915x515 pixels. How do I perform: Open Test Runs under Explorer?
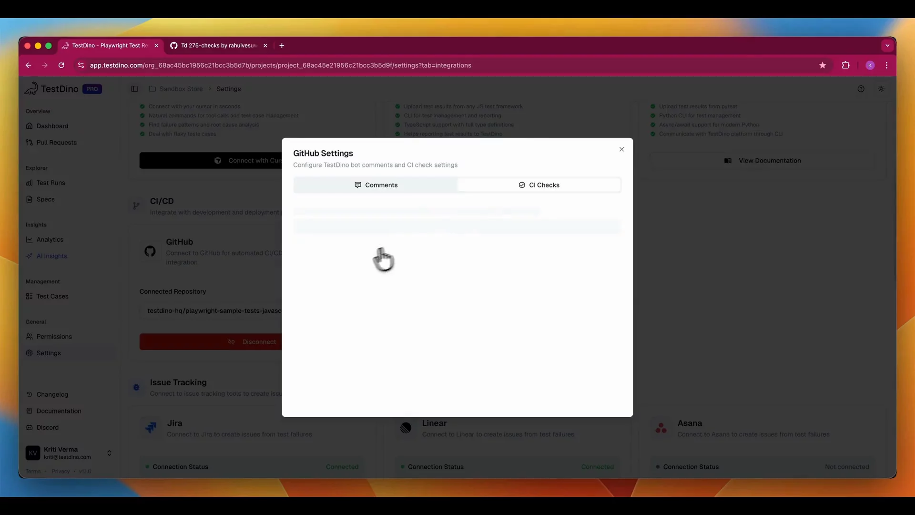pos(51,183)
